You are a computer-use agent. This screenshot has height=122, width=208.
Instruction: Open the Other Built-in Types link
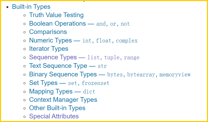(57, 108)
